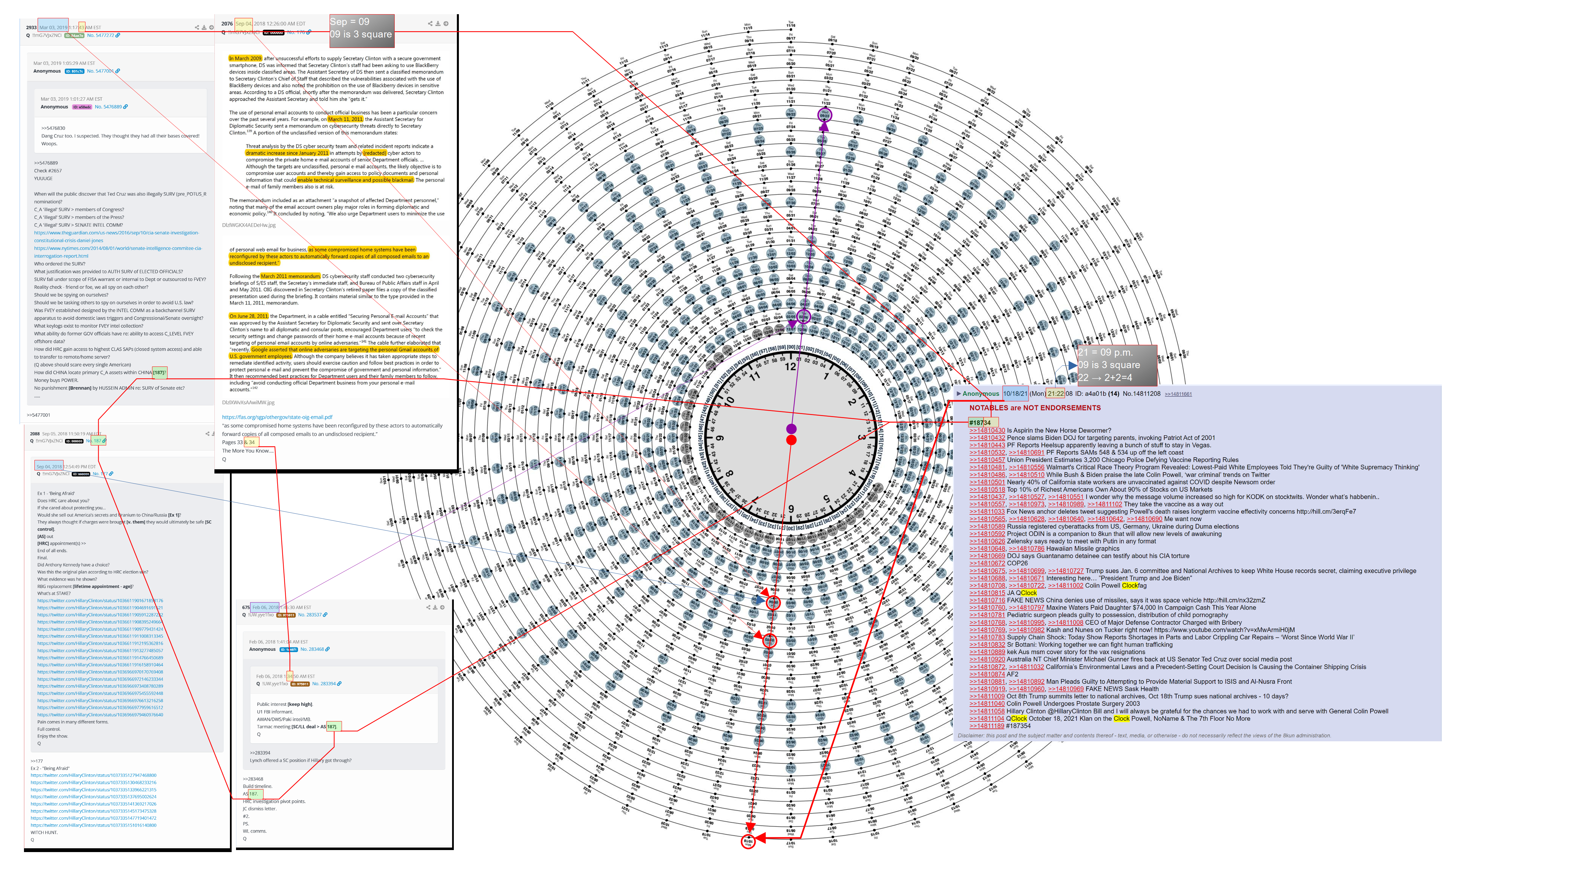Click the green ID: 84ae7e badge

click(x=74, y=35)
